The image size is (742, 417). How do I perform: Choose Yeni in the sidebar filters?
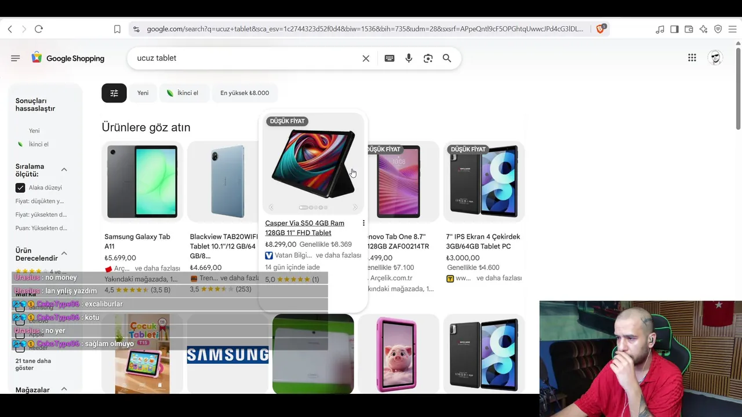click(x=34, y=131)
